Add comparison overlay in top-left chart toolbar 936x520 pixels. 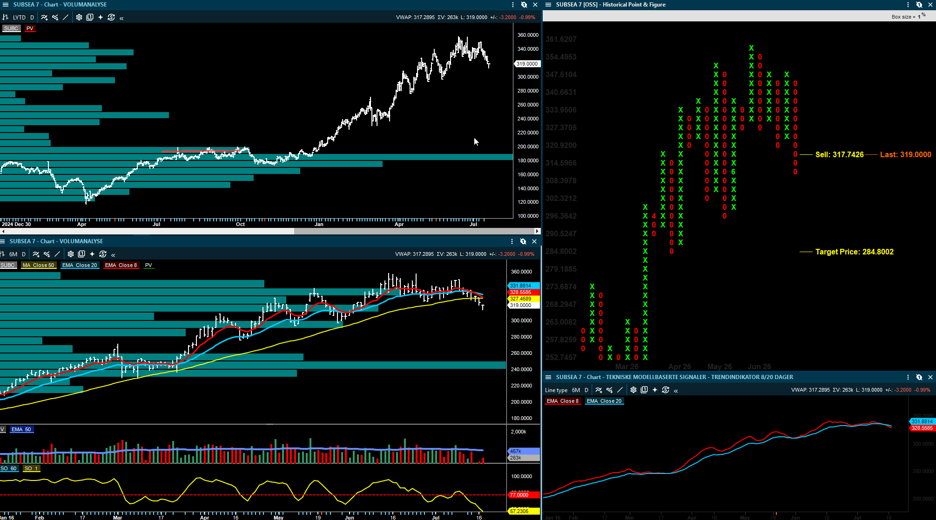pyautogui.click(x=55, y=17)
